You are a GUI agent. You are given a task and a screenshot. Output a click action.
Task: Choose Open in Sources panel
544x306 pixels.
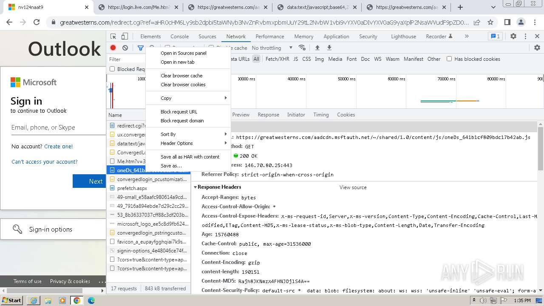tap(188, 53)
